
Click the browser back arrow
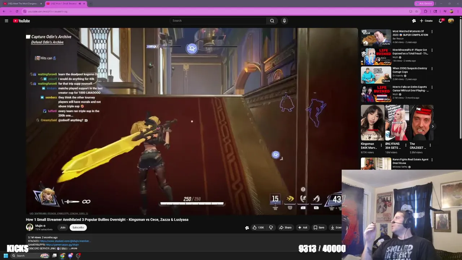pyautogui.click(x=4, y=11)
